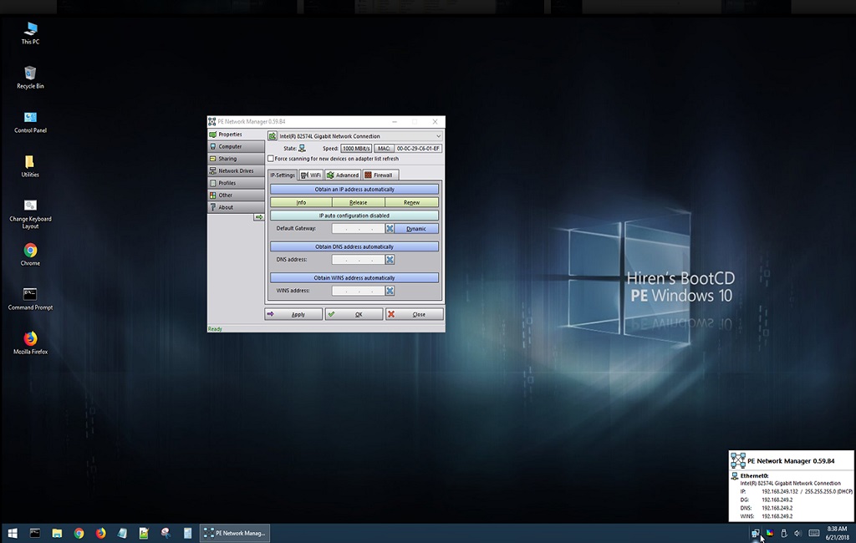
Task: Open the Utilities folder on desktop
Action: click(x=30, y=166)
